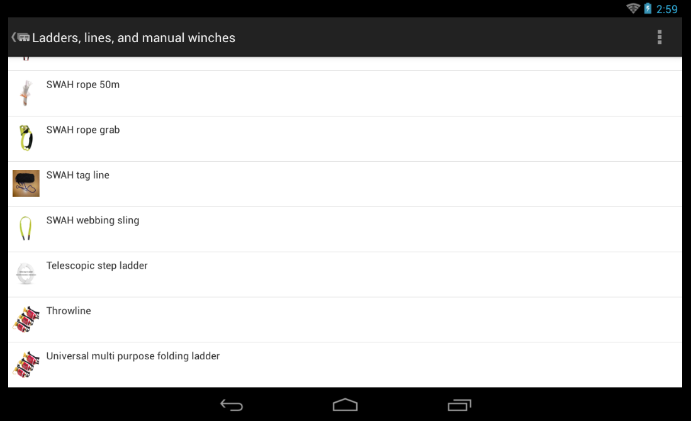Tap the green webbing sling icon
Image resolution: width=691 pixels, height=421 pixels.
[26, 229]
